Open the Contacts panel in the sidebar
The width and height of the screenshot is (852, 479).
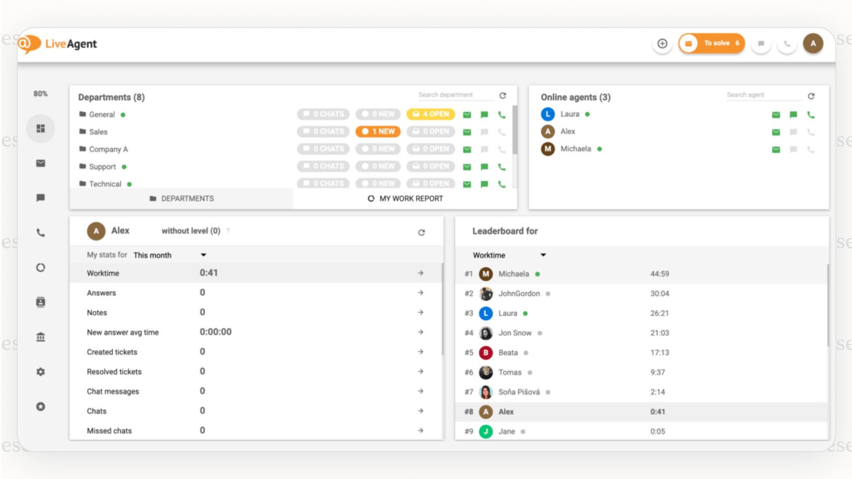pyautogui.click(x=41, y=302)
